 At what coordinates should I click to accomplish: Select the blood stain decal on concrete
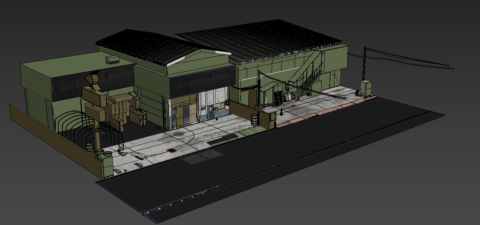(171, 150)
